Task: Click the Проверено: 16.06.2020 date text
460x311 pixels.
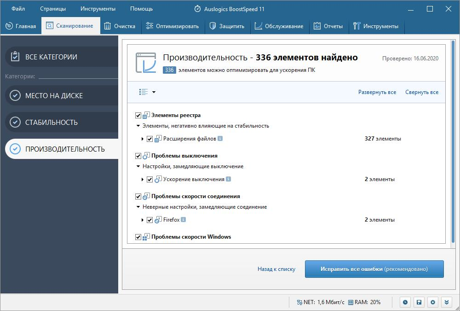Action: click(x=410, y=59)
